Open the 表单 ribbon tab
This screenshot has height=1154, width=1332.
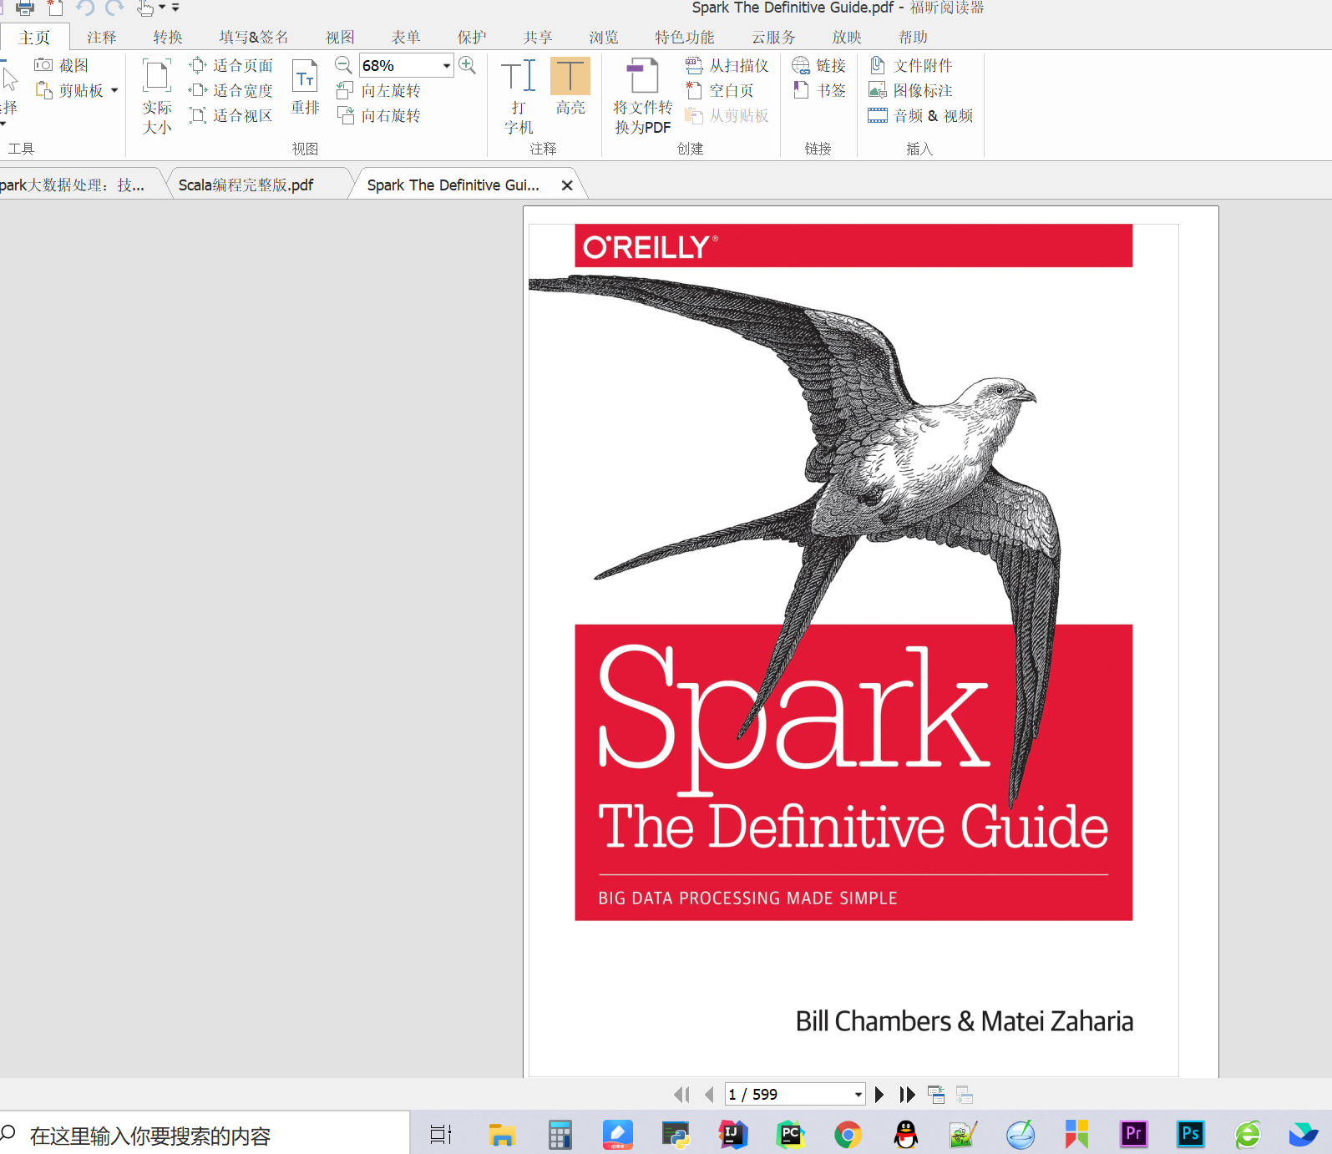406,38
